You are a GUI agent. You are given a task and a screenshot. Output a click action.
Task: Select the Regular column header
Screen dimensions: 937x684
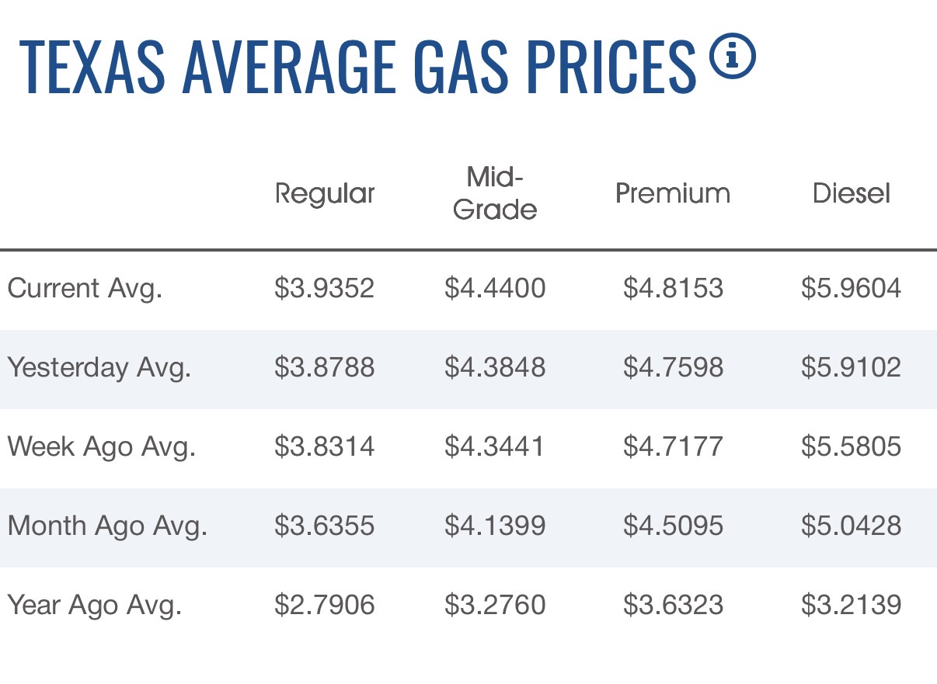point(325,193)
